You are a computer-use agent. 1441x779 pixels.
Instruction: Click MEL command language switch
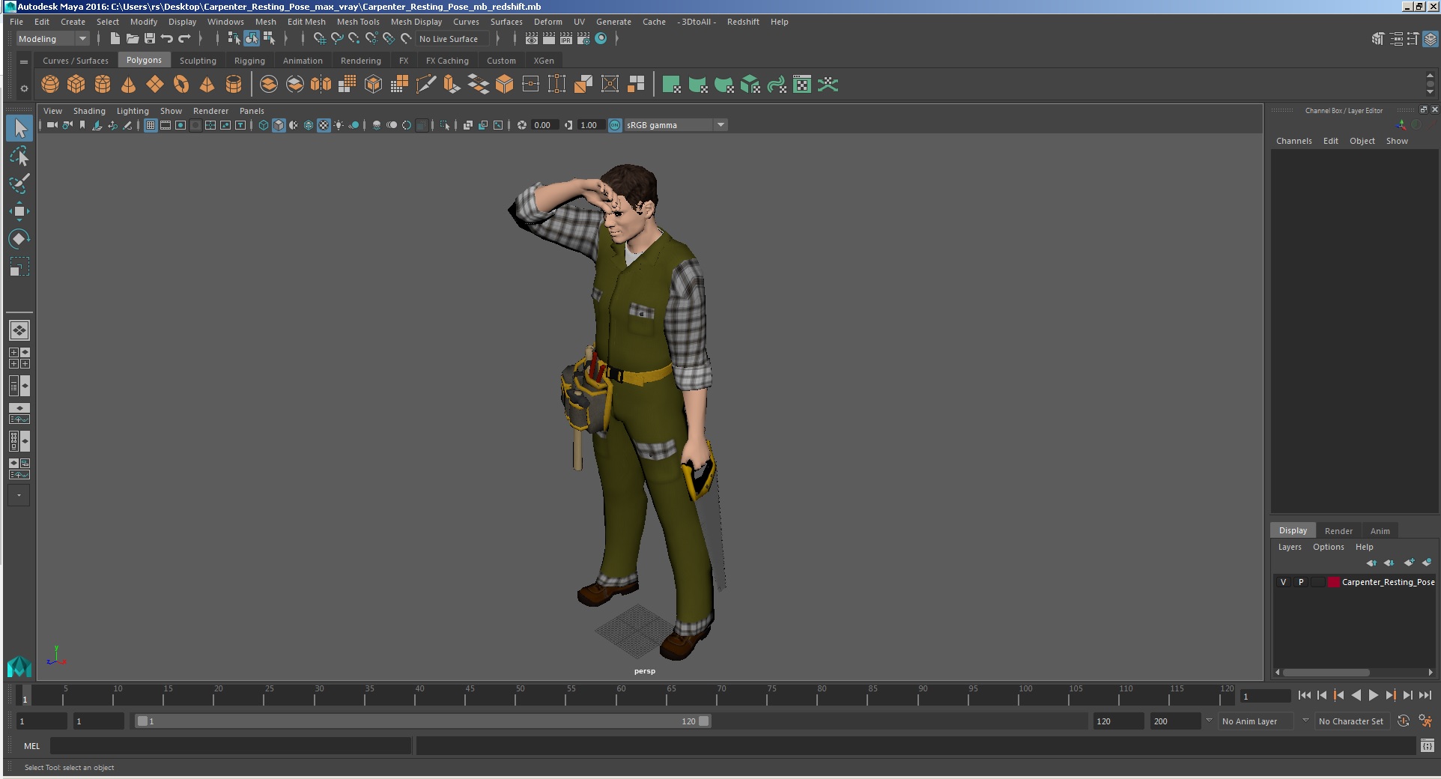coord(31,745)
